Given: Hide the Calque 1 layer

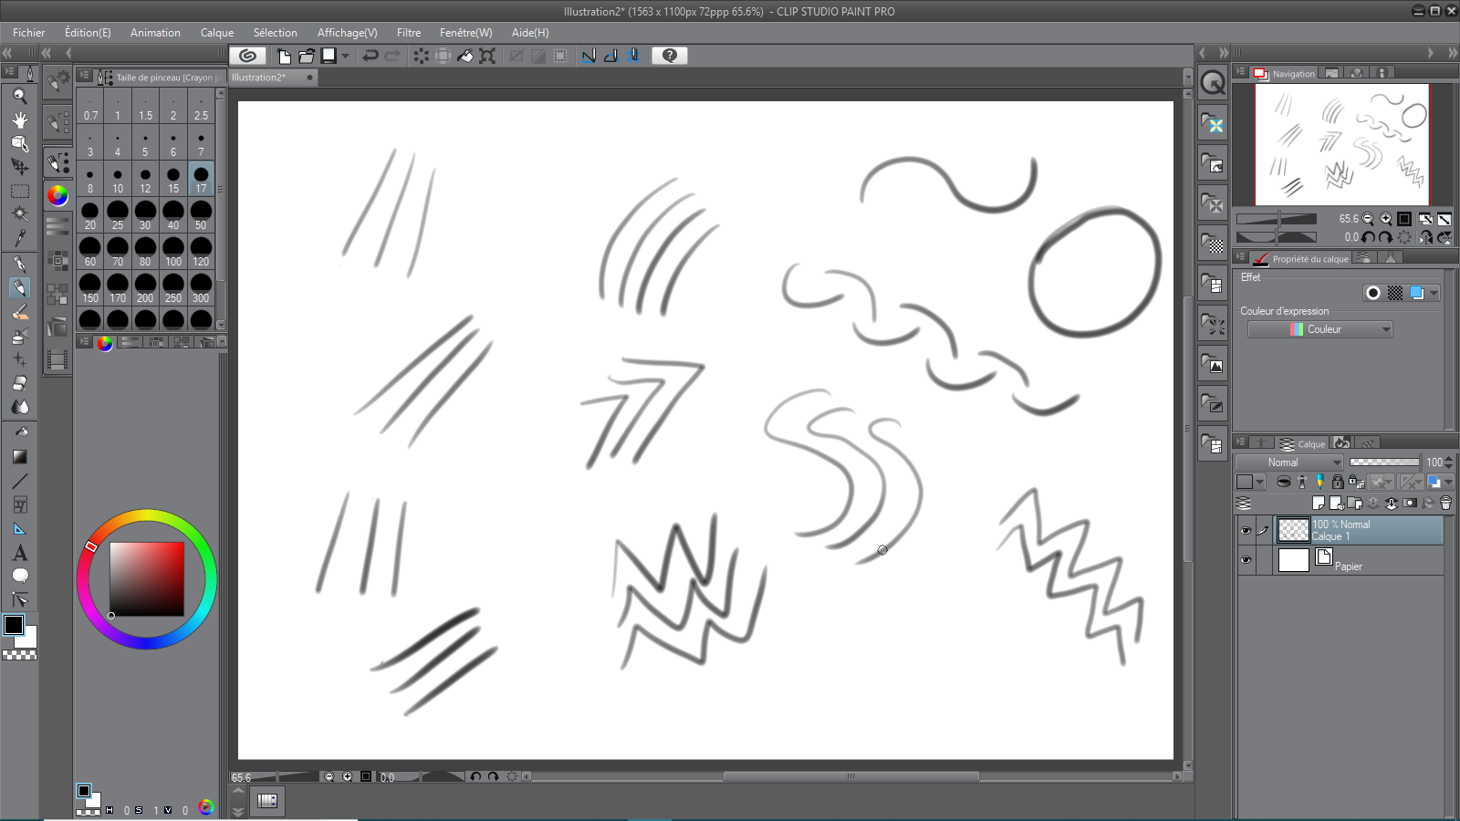Looking at the screenshot, I should [x=1246, y=530].
